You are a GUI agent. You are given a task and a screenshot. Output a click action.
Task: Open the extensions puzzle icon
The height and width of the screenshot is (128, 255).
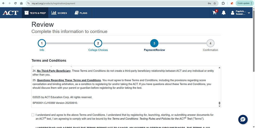(x=223, y=3)
